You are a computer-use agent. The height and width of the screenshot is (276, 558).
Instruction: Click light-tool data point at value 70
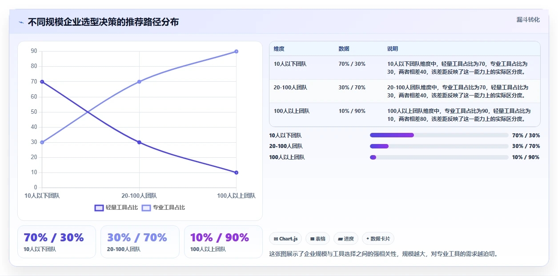[x=42, y=82]
